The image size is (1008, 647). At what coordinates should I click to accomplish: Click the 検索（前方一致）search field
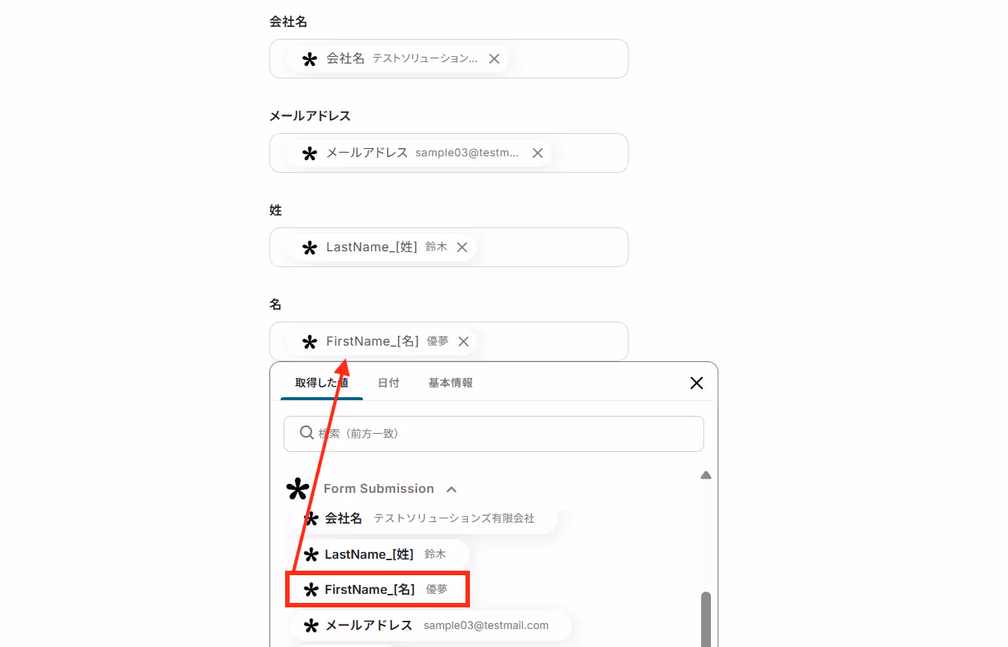click(x=494, y=433)
